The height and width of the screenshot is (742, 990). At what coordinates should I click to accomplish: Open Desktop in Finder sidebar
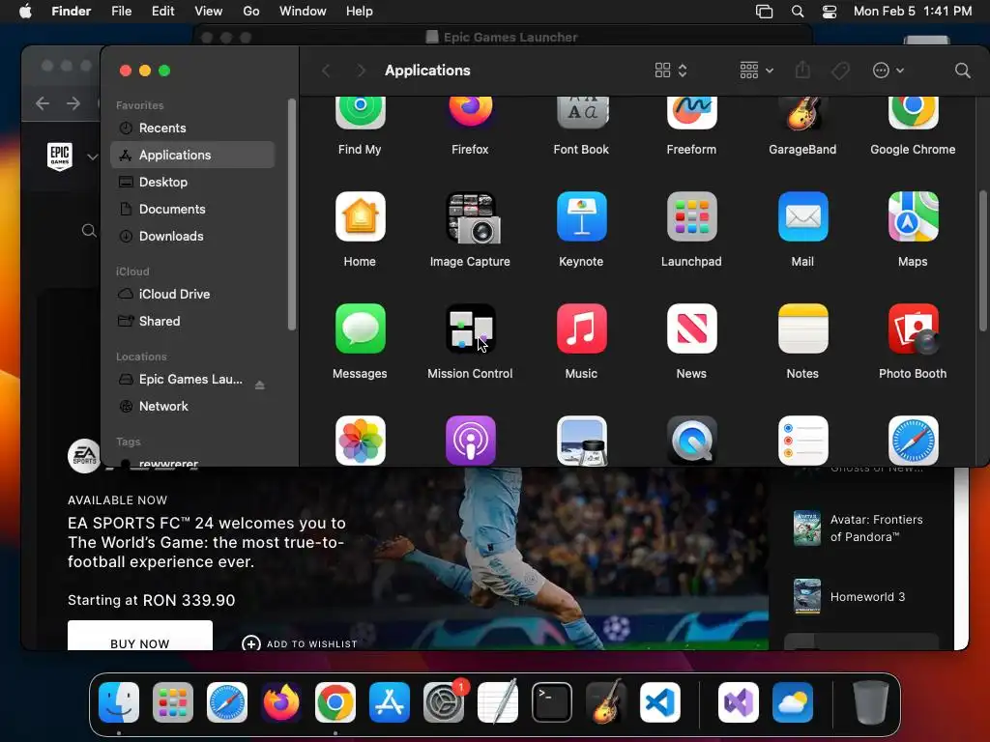[192, 182]
